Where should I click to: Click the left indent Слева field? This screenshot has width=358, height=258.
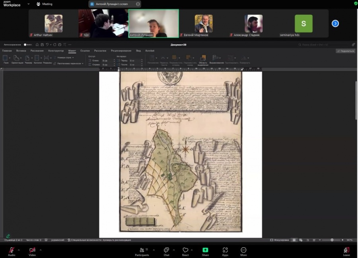pos(109,61)
